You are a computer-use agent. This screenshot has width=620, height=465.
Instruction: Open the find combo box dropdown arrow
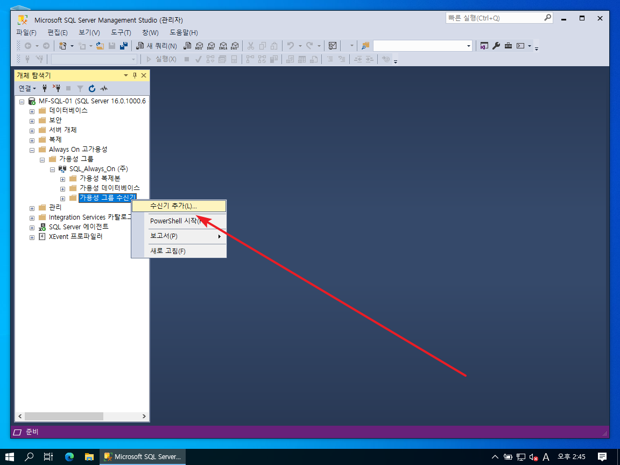pos(469,46)
